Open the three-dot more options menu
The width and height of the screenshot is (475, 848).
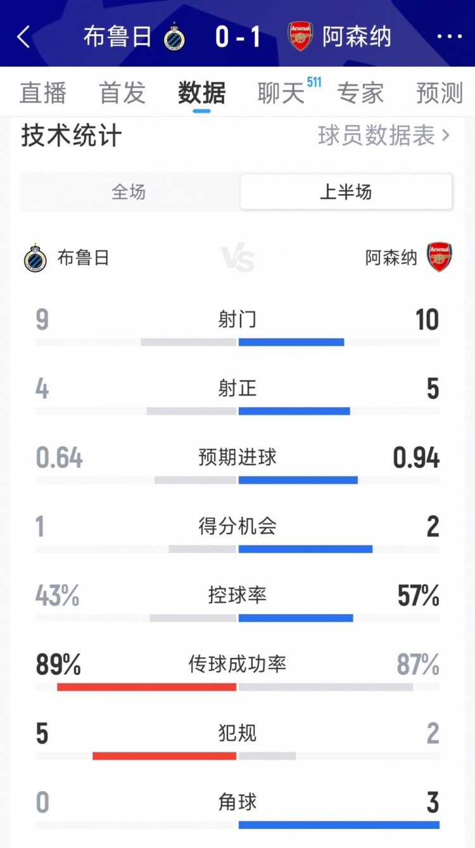pyautogui.click(x=450, y=37)
